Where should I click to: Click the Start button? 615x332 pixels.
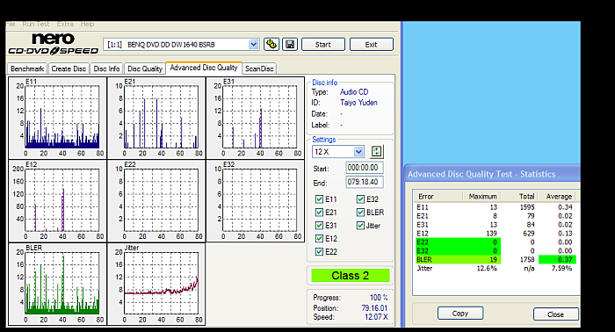(x=322, y=44)
